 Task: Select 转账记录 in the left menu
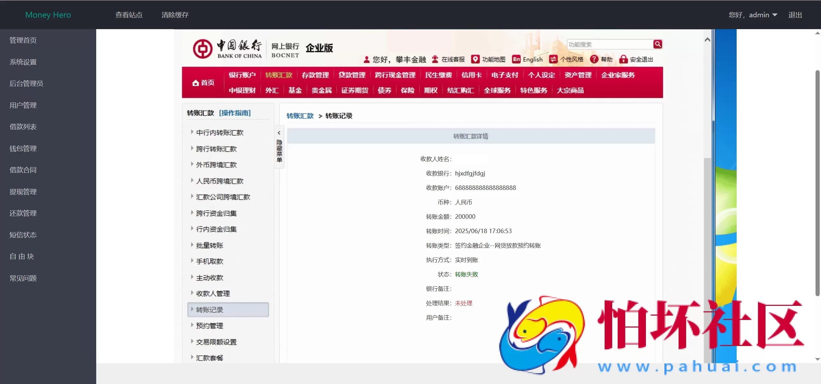click(x=210, y=310)
